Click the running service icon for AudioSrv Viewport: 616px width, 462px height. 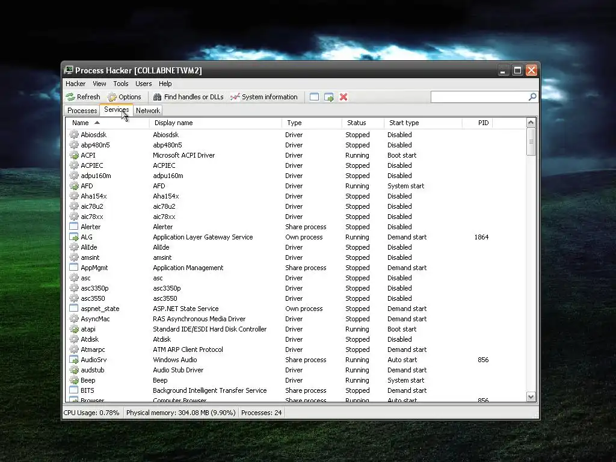point(74,360)
